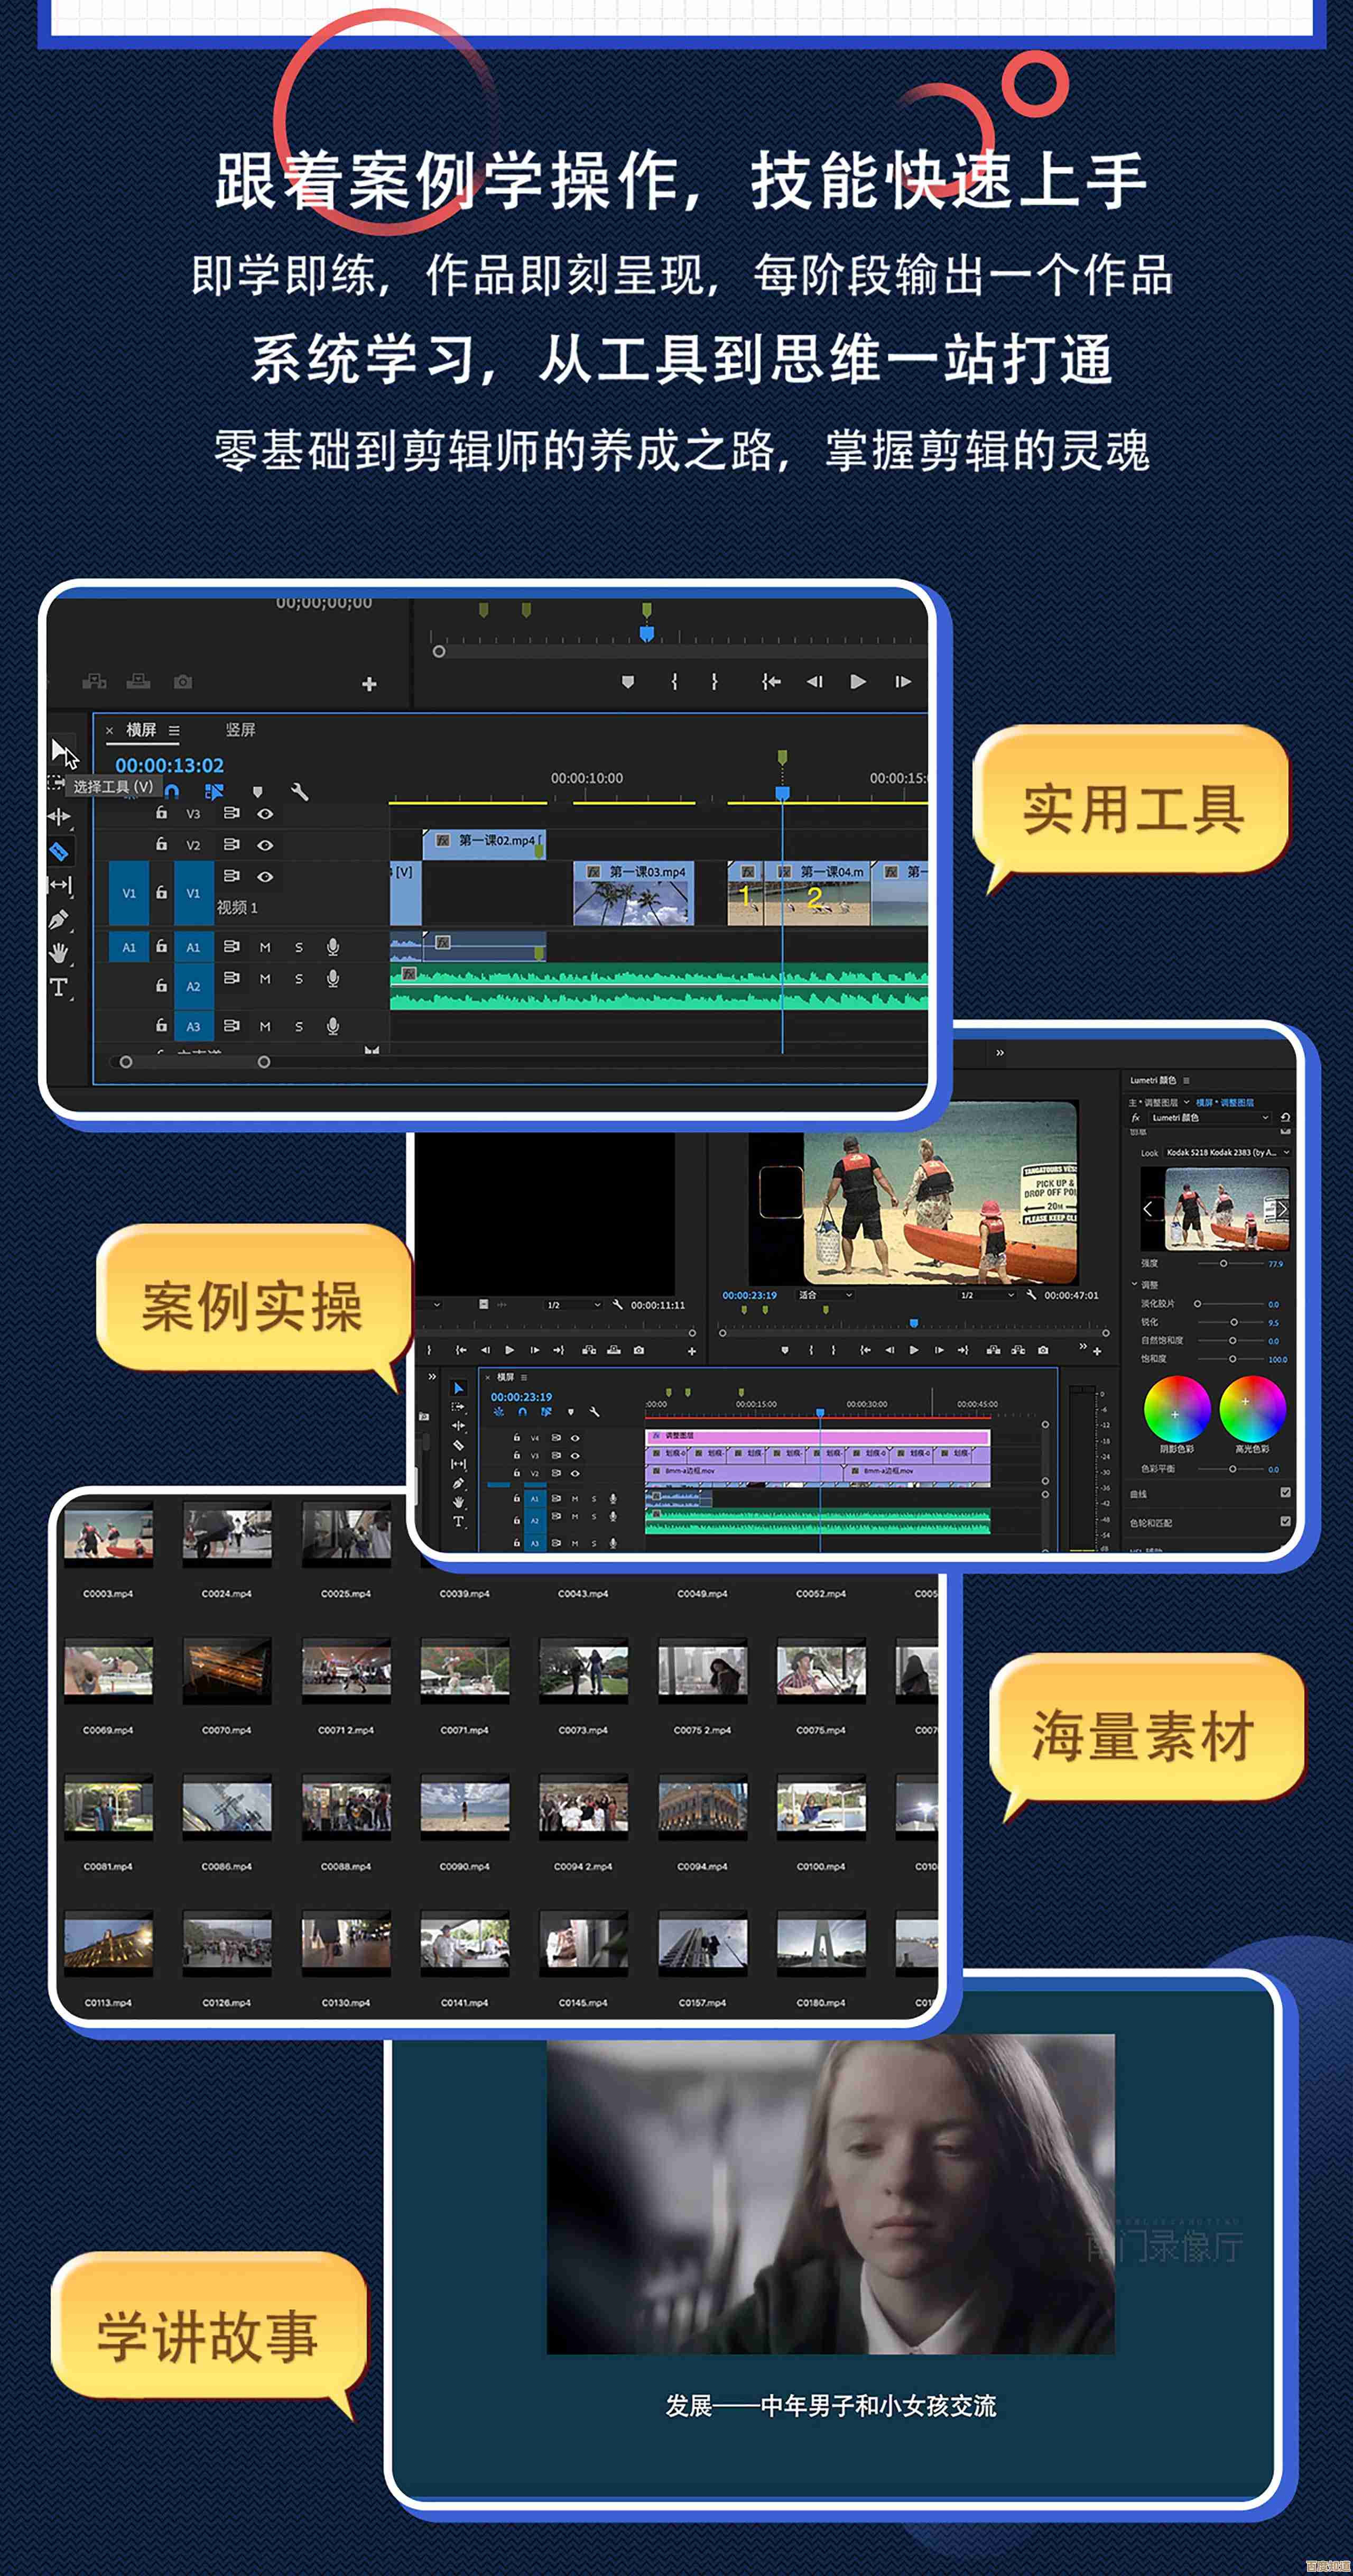Play program monitor showing beach clip
This screenshot has height=2576, width=1353.
coord(913,1350)
